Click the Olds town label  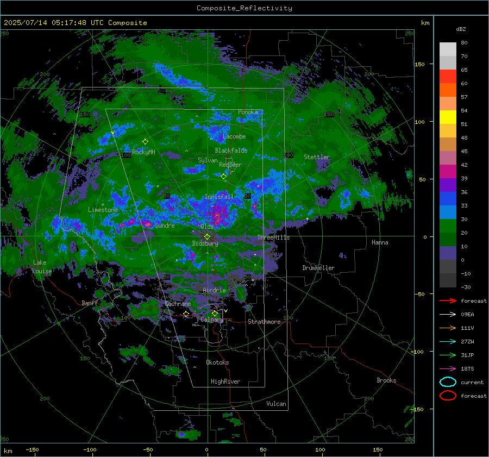coord(207,226)
